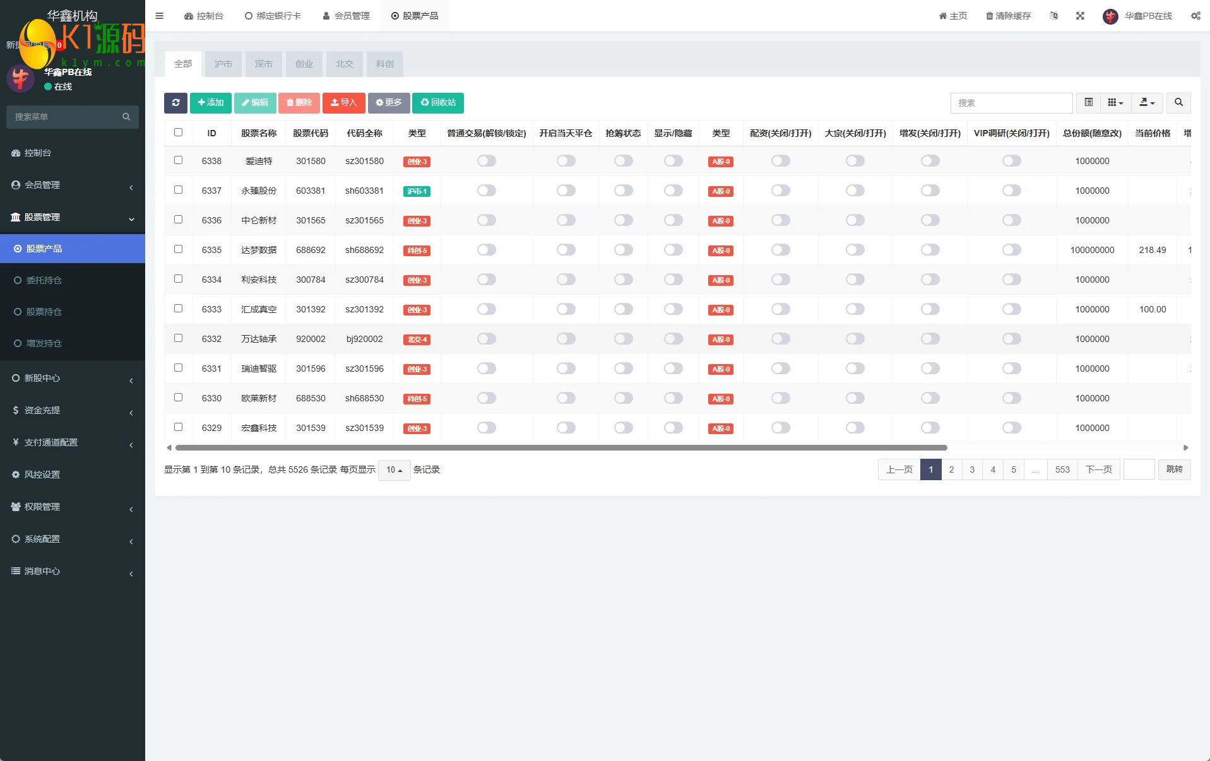Click the fullscreen icon in the top bar

1080,16
